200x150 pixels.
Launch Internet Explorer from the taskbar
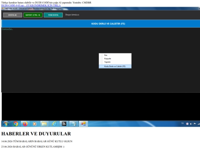pos(54,124)
